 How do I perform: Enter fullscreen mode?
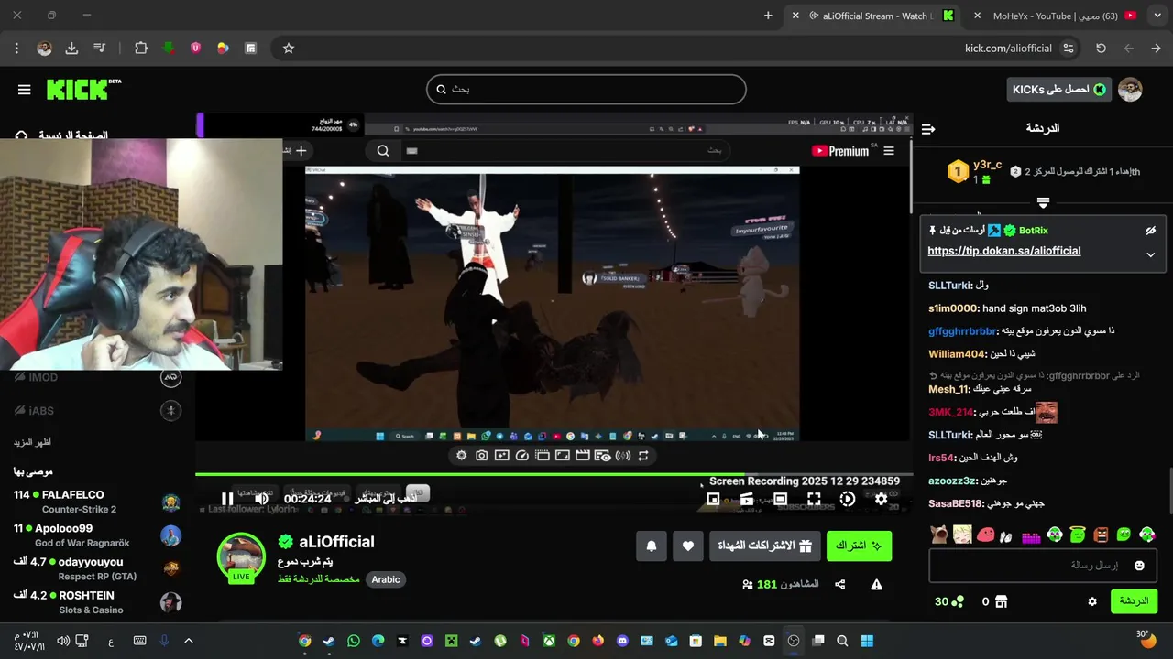point(814,499)
